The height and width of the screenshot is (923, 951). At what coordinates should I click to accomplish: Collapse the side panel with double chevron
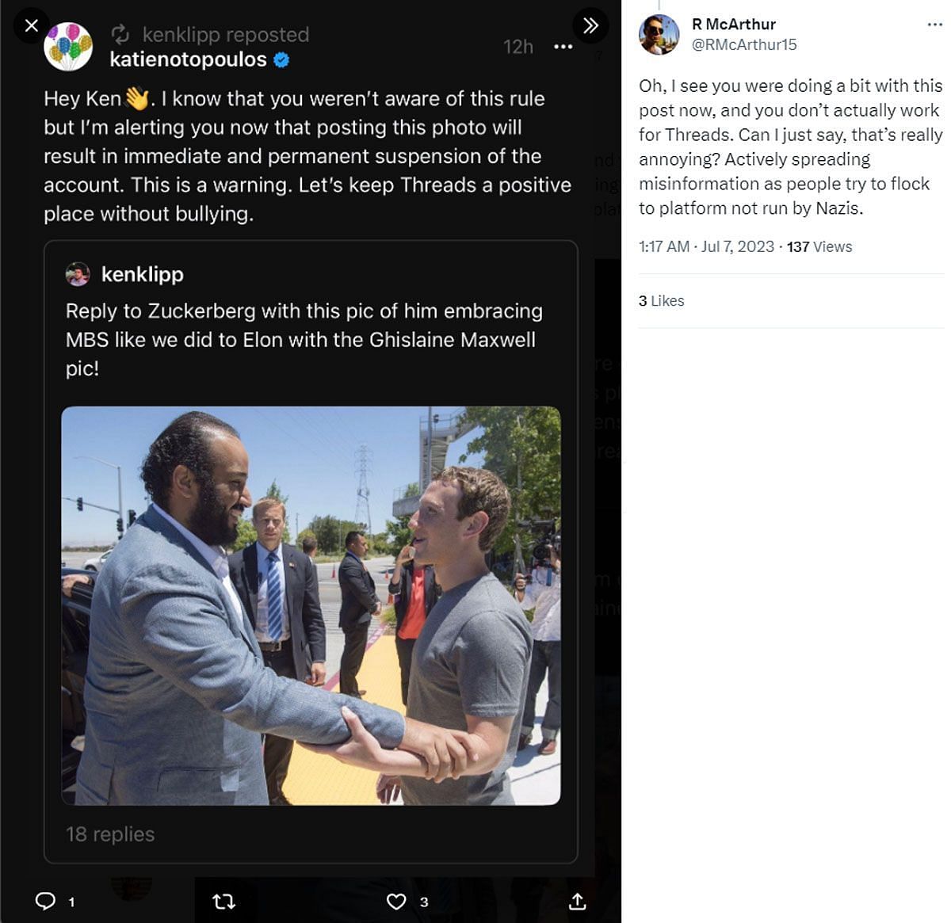click(590, 25)
